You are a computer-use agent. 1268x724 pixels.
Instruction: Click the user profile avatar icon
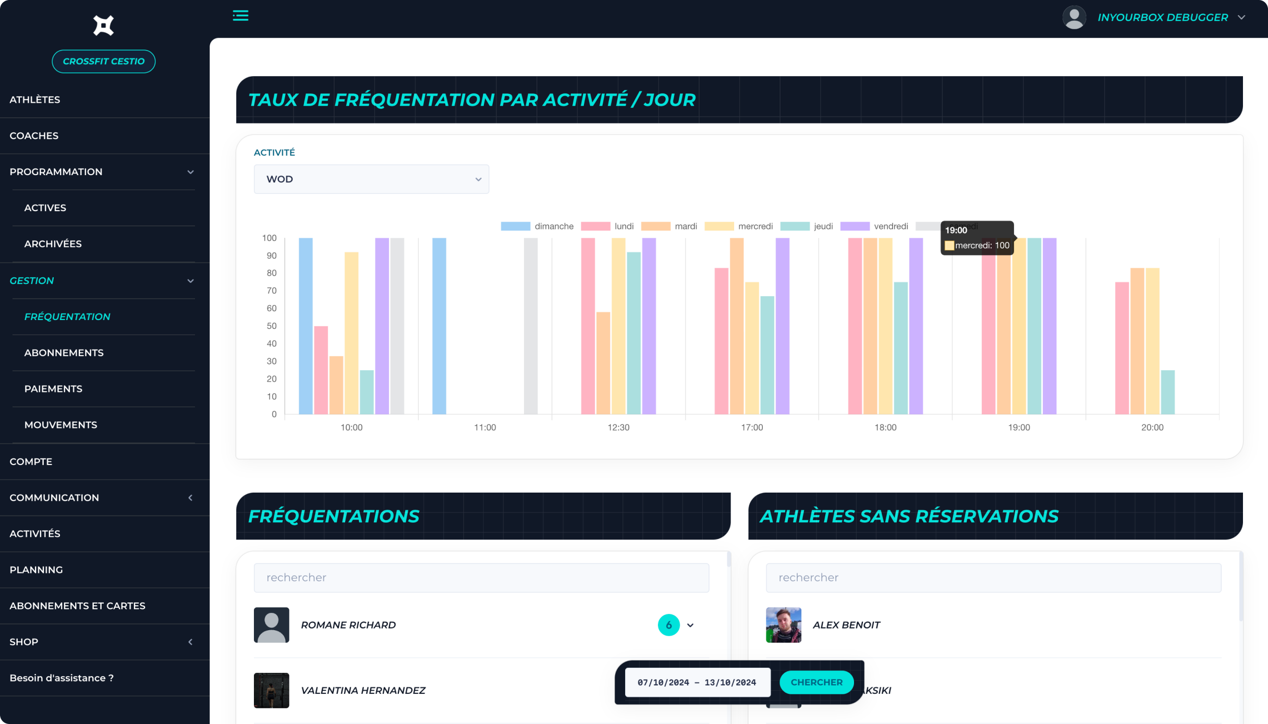coord(1074,17)
